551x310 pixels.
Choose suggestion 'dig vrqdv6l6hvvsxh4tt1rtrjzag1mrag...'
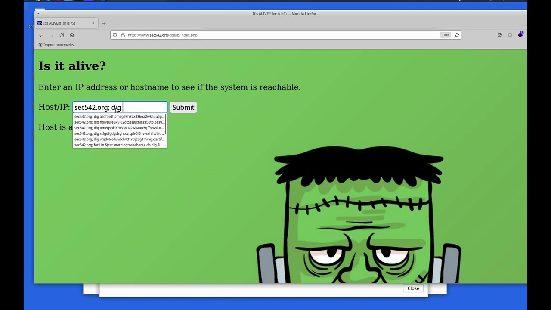119,139
